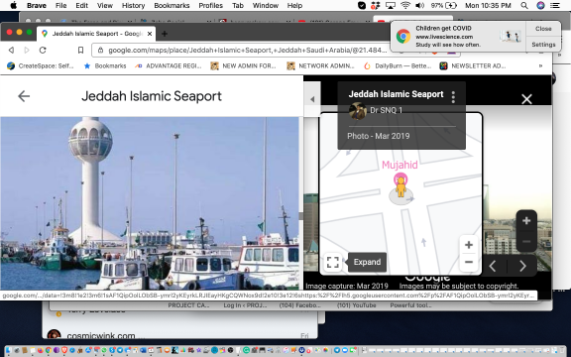
Task: Zoom in on the minimap
Action: click(x=469, y=245)
